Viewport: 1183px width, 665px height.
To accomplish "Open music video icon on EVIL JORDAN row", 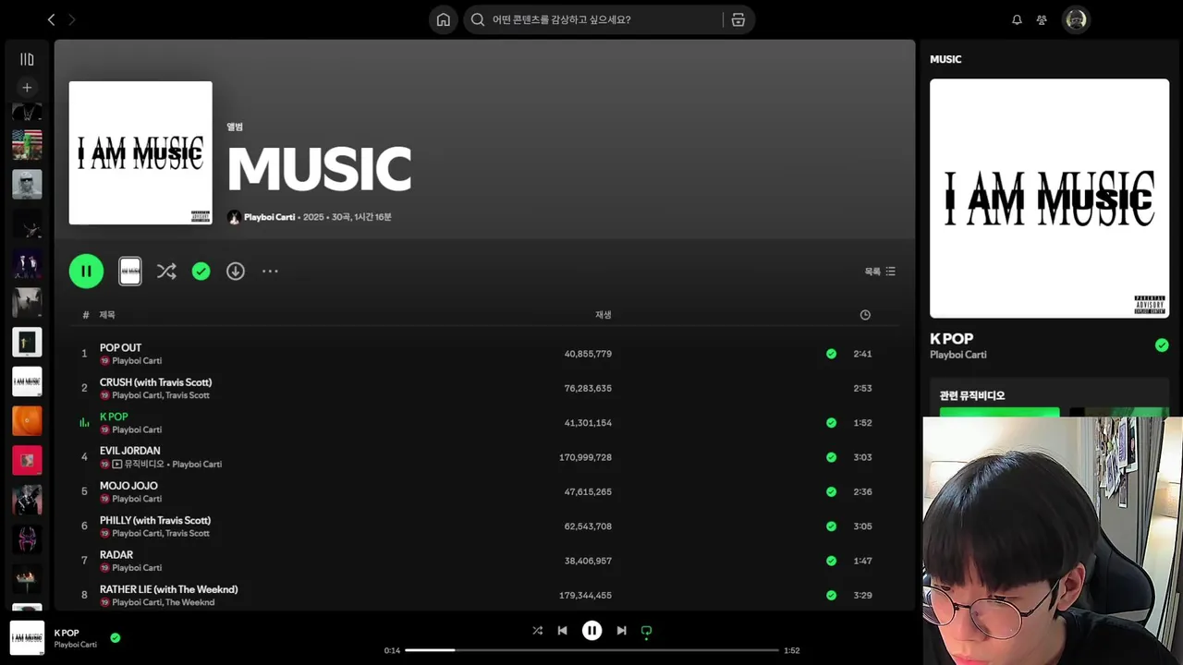I will [x=116, y=464].
